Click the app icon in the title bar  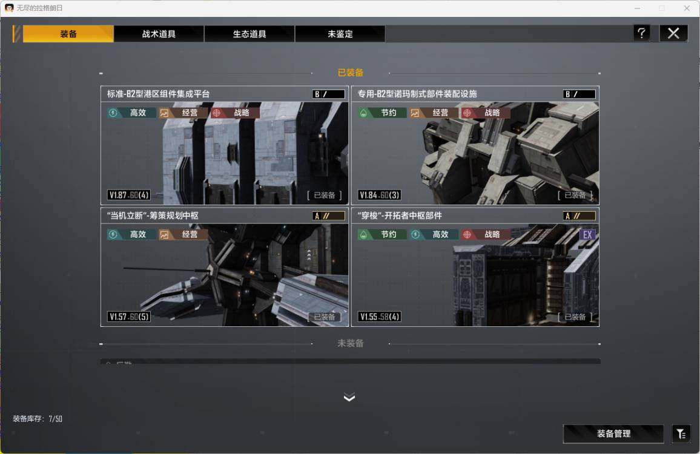tap(9, 8)
